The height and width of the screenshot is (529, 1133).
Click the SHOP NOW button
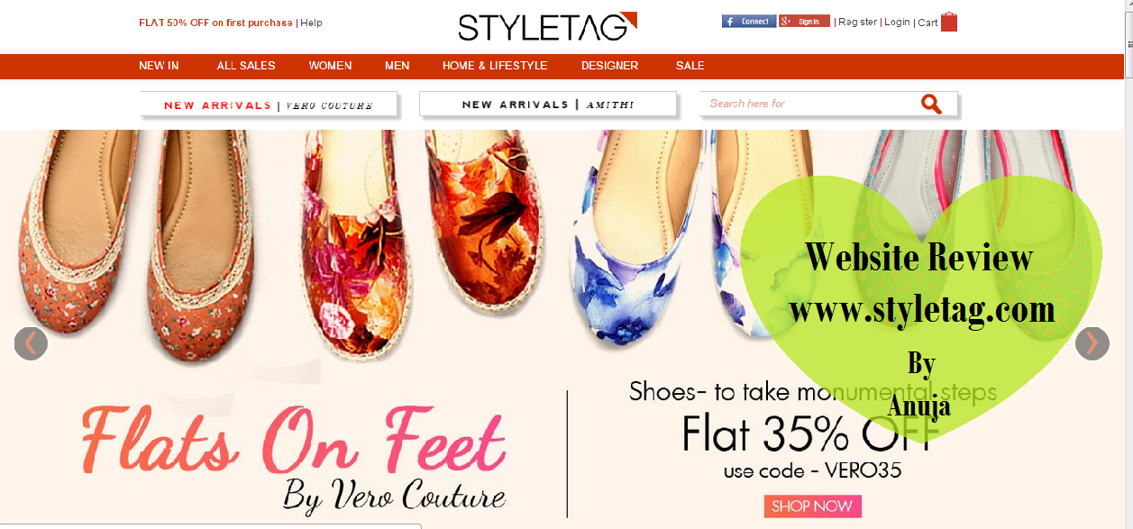coord(813,506)
